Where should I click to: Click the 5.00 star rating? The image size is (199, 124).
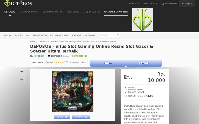click(61, 62)
